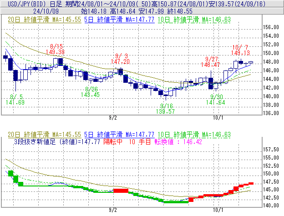Click the 10 手目 count text
The width and height of the screenshot is (284, 216).
[140, 141]
